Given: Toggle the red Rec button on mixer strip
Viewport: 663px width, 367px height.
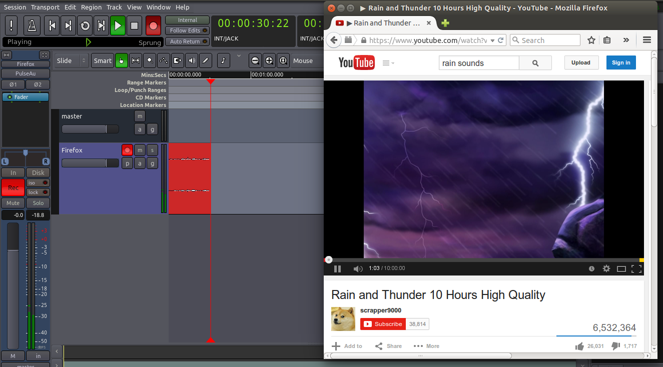Looking at the screenshot, I should (13, 187).
